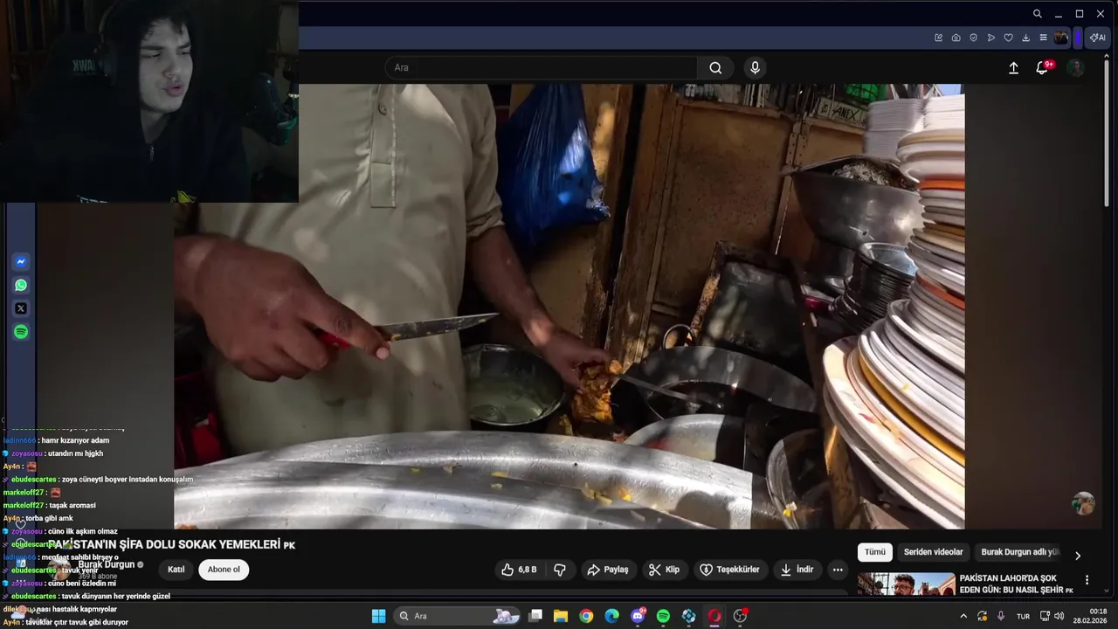Click the Windows taskbar search box
Screen dimensions: 1118x629
(459, 616)
